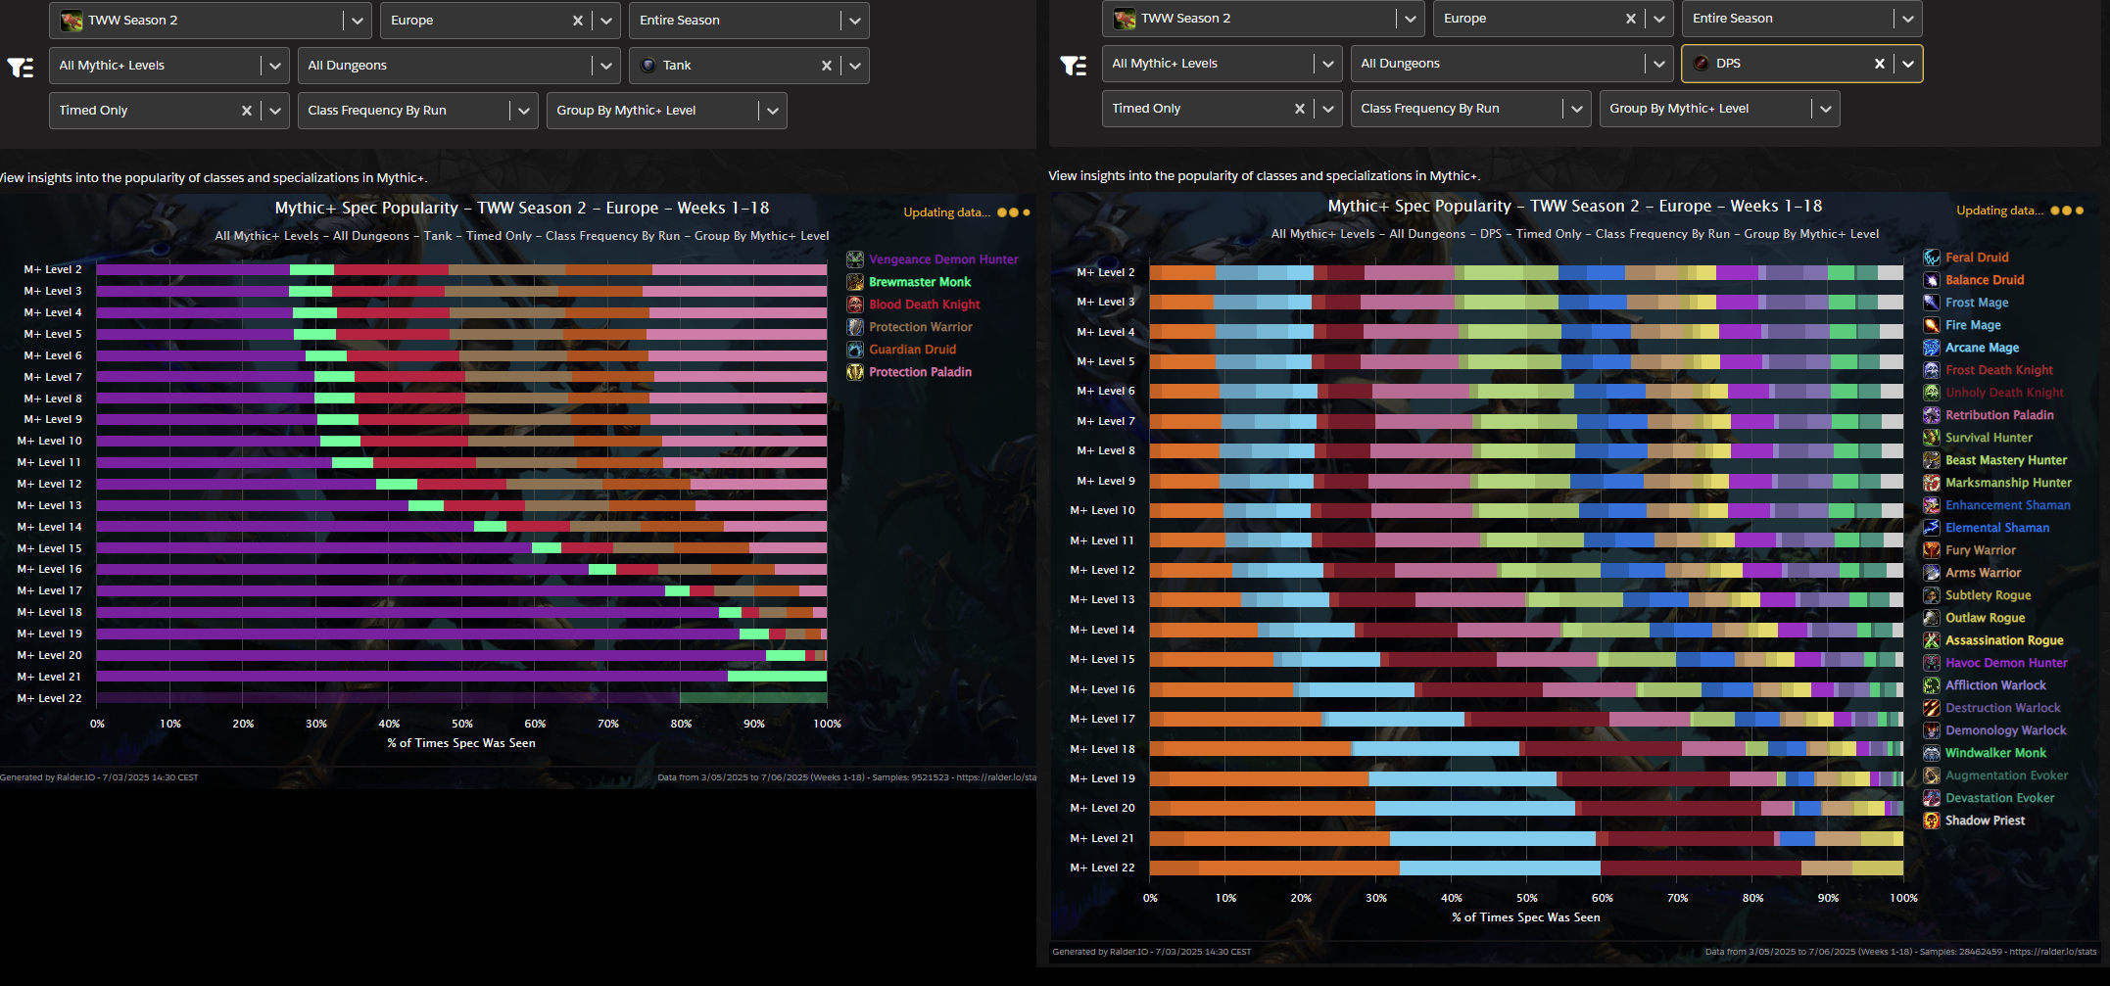Click the Brewmaster Monk legend icon
This screenshot has width=2110, height=986.
tap(855, 282)
